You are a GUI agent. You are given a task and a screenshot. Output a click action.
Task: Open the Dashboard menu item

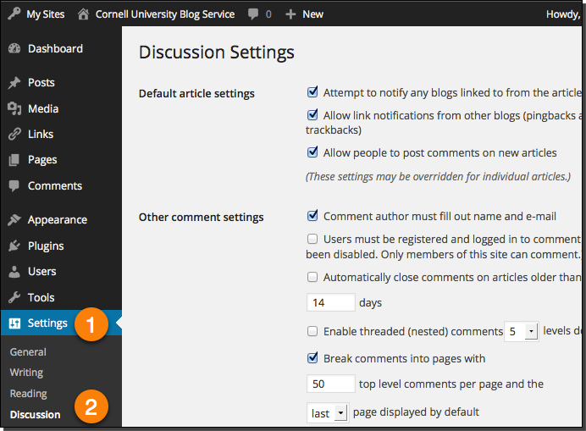click(x=55, y=48)
